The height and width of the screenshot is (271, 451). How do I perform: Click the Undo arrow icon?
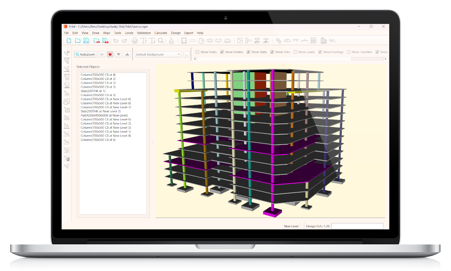click(x=116, y=41)
